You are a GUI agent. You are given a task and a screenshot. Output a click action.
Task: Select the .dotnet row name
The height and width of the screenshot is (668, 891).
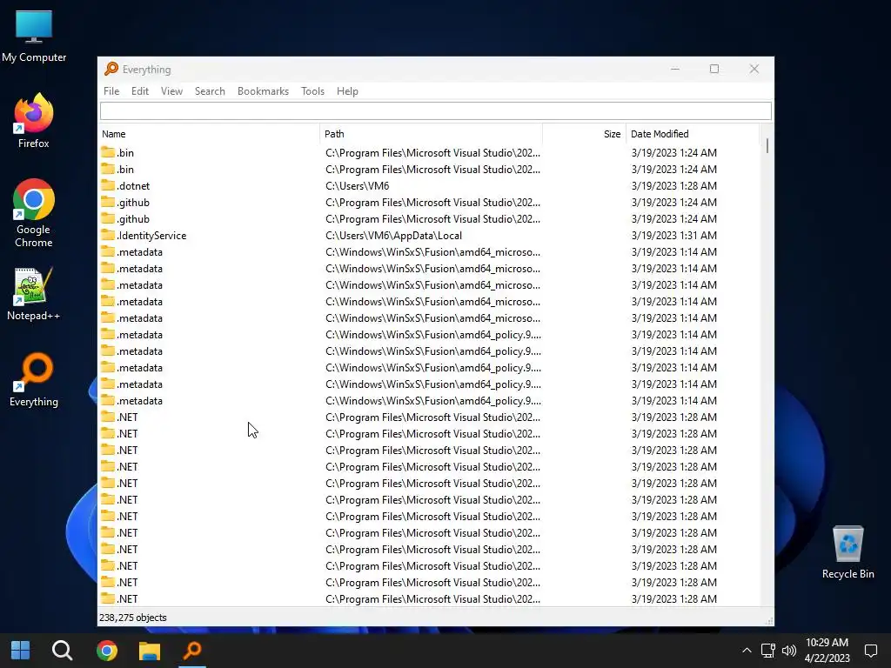[x=133, y=186]
